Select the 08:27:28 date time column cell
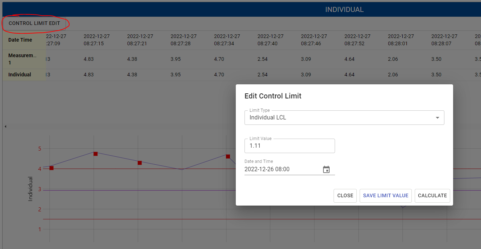Image resolution: width=481 pixels, height=249 pixels. tap(184, 40)
